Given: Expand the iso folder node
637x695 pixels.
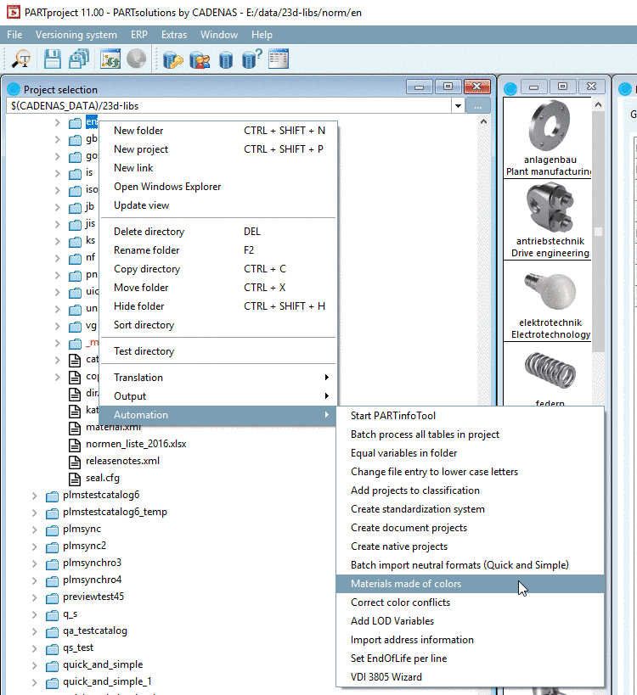Looking at the screenshot, I should click(57, 190).
